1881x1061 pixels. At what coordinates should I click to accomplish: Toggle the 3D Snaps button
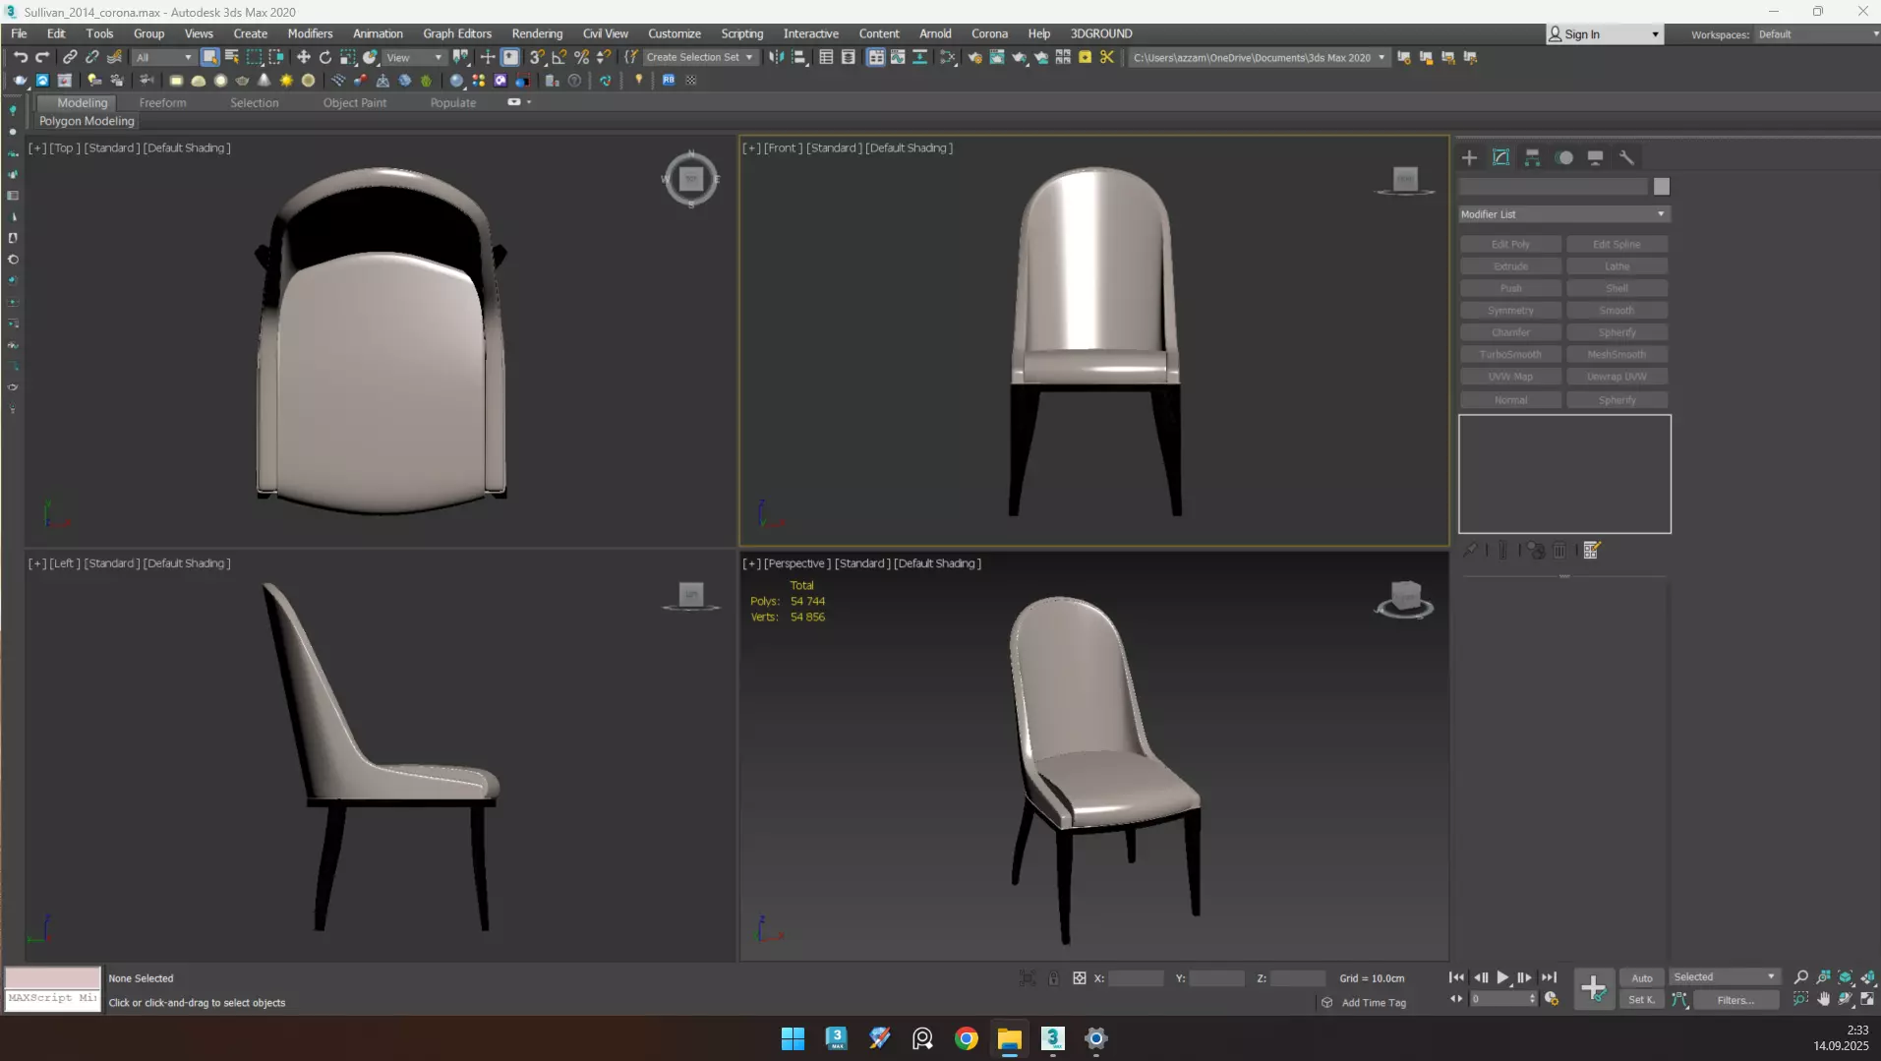point(537,57)
